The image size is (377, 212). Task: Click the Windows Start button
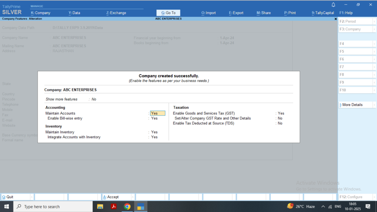pyautogui.click(x=7, y=206)
